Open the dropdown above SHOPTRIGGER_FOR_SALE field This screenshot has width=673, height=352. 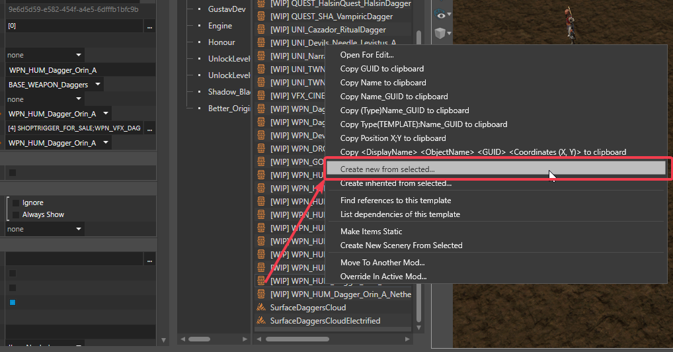105,114
